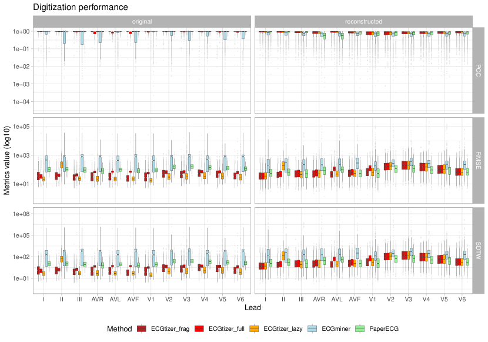Viewport: 488px width, 342px height.
Task: Click the 'RMSE' row strip label
Action: [x=479, y=161]
